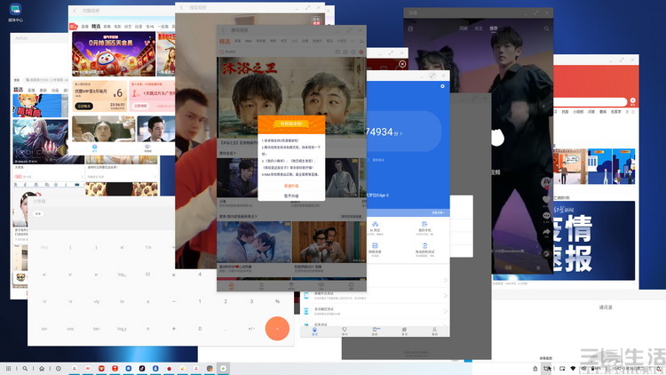
Task: Click the search field in AcFun window
Action: [46, 80]
